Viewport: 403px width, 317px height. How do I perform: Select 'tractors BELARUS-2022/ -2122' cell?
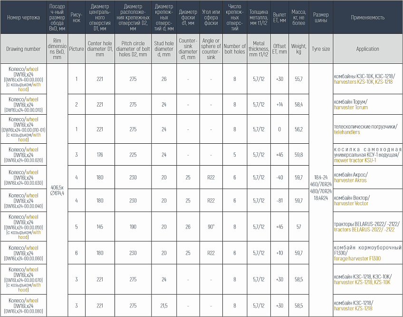pyautogui.click(x=367, y=227)
